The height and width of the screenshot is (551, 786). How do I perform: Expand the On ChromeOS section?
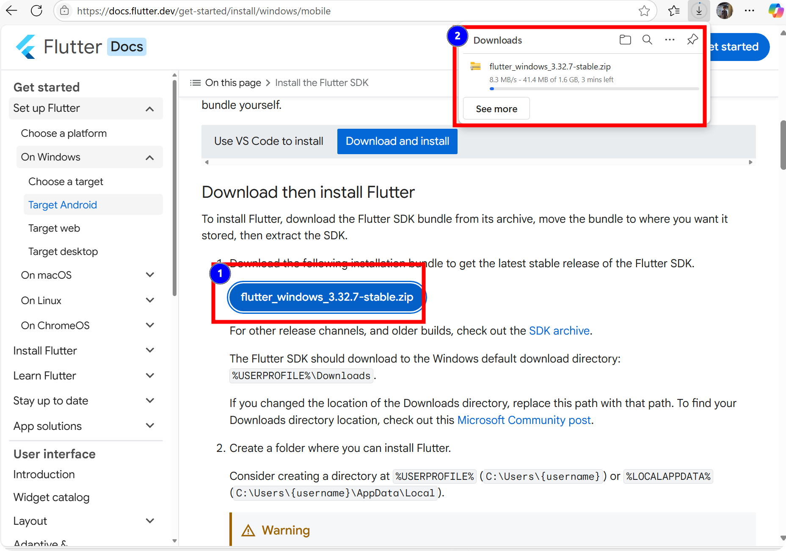click(x=150, y=325)
